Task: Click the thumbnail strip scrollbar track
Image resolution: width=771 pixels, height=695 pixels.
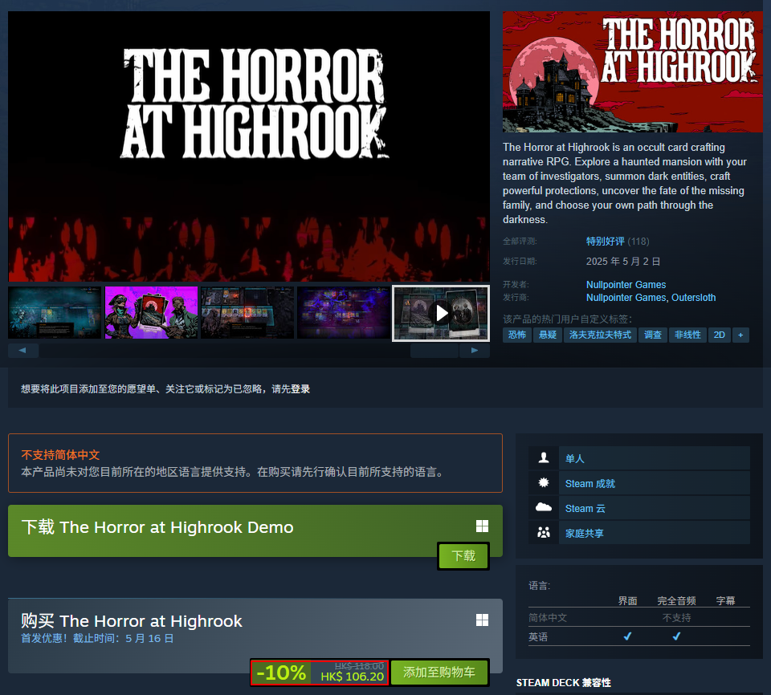Action: coord(225,351)
